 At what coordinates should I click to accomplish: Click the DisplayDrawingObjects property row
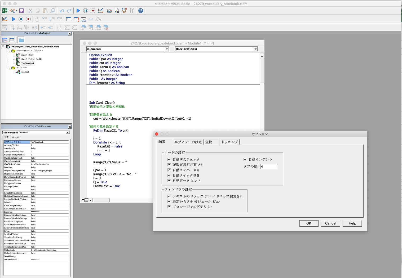click(36, 171)
